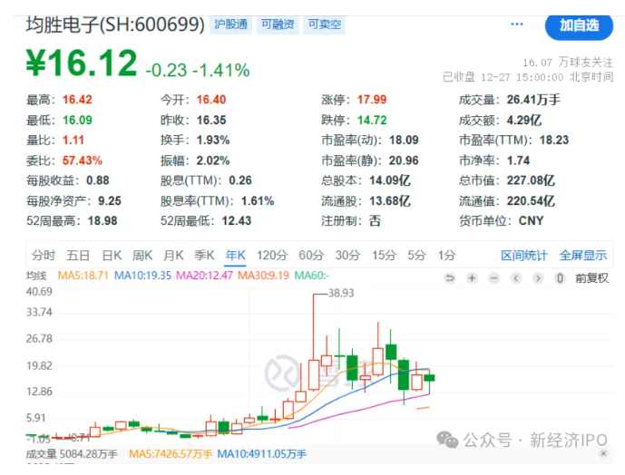Select the 年K chart tab
The image size is (625, 475).
pos(236,255)
